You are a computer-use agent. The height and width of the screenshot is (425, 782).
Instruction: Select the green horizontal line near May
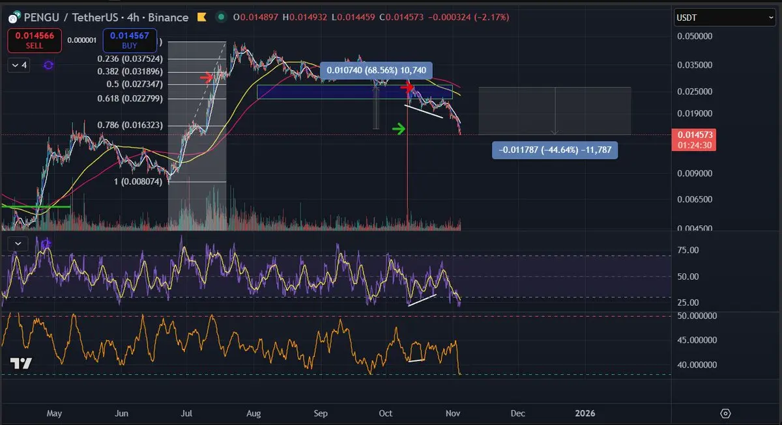click(x=35, y=206)
